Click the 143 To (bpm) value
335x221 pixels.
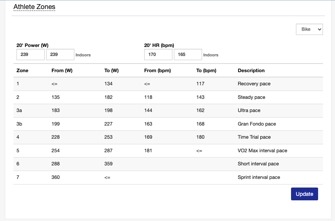pyautogui.click(x=201, y=97)
